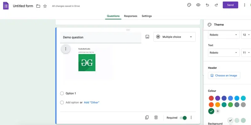Duplicate the Demo question
This screenshot has width=251, height=125.
[x=147, y=117]
